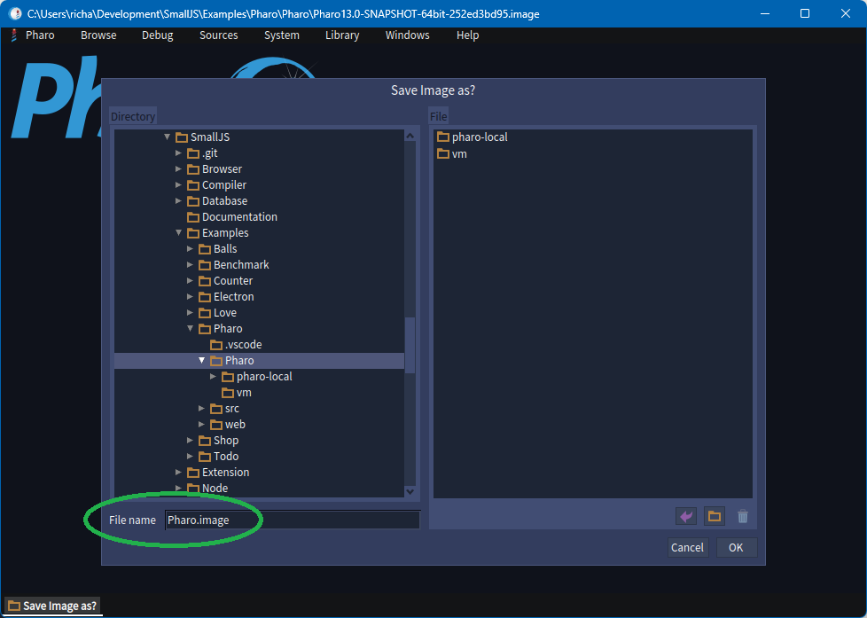Click the OK button
This screenshot has width=867, height=618.
click(736, 547)
